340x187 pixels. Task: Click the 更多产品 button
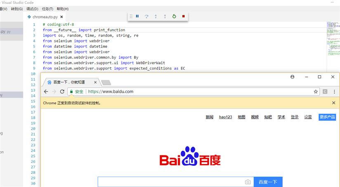[x=327, y=117]
